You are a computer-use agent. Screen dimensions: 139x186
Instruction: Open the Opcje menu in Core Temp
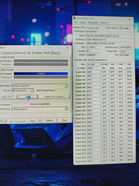[x=83, y=22]
